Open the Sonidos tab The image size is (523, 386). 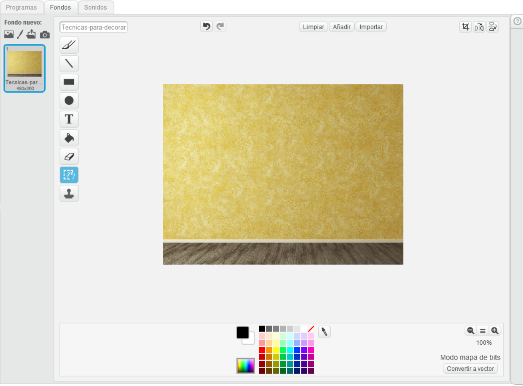click(95, 8)
